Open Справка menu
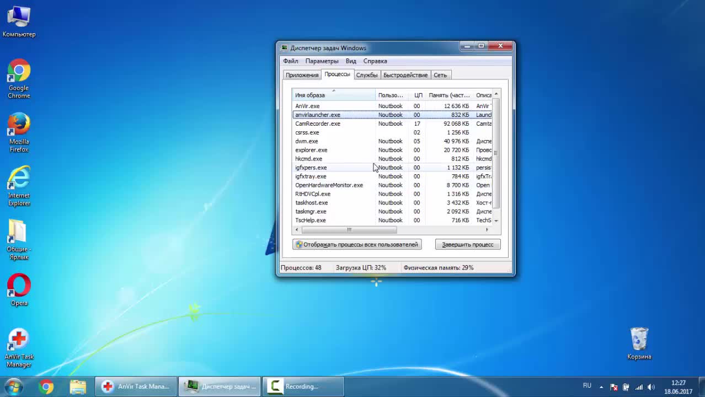 tap(375, 61)
